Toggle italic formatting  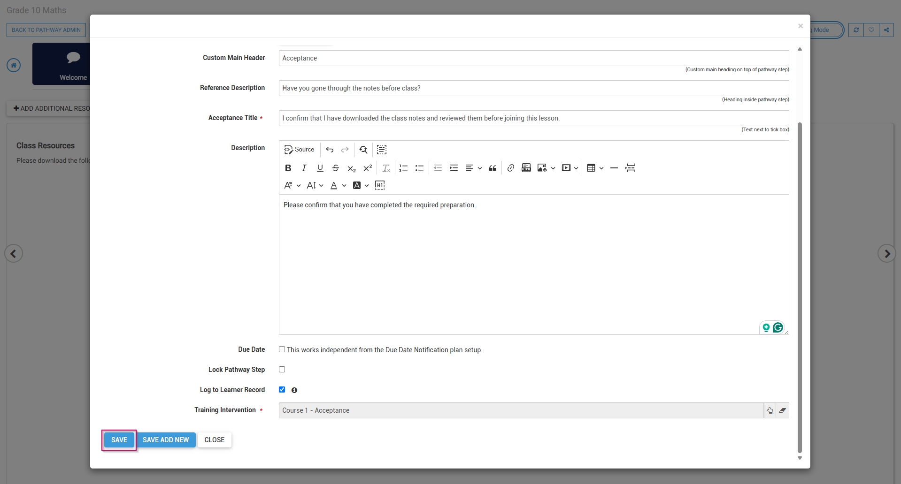tap(304, 168)
